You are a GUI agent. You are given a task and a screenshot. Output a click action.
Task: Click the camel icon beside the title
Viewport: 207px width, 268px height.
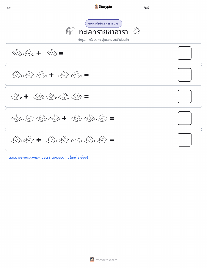click(x=70, y=31)
